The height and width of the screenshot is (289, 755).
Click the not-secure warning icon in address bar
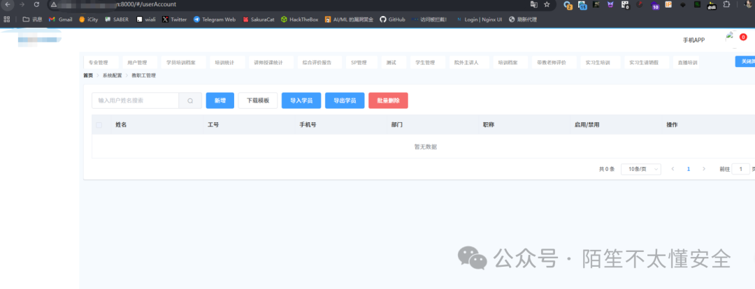(54, 4)
